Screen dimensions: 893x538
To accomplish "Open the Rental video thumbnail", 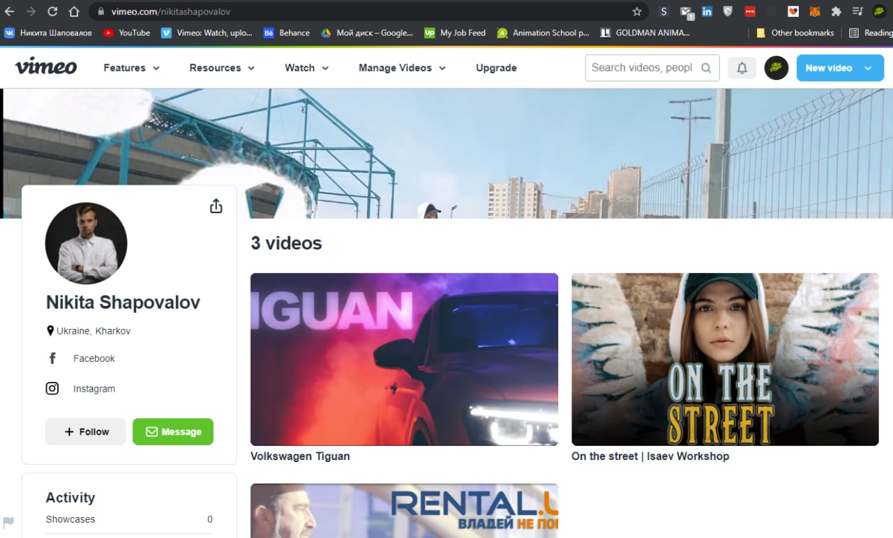I will pyautogui.click(x=404, y=511).
